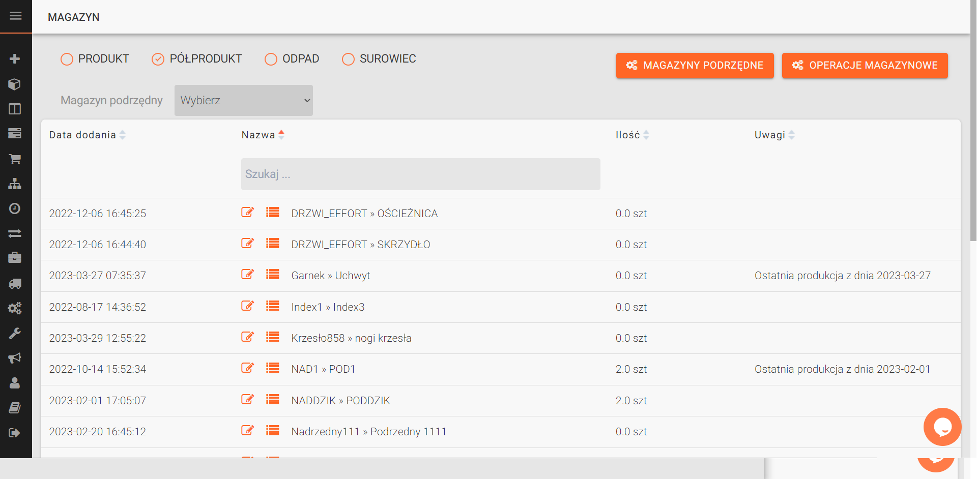This screenshot has width=977, height=479.
Task: Open list details for NAD1 » POD1
Action: coord(273,368)
